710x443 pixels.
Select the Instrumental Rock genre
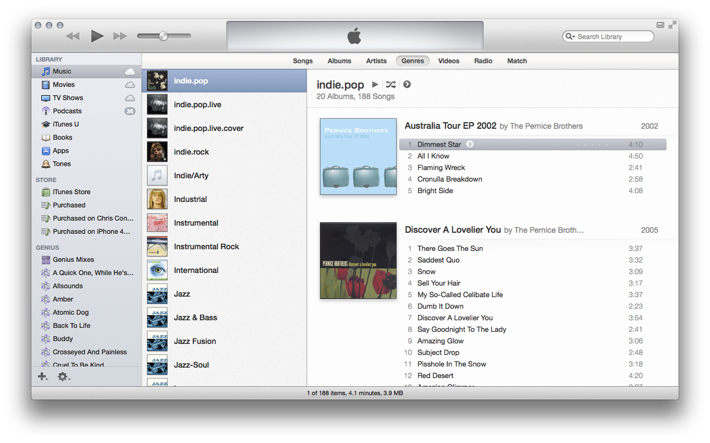(224, 247)
